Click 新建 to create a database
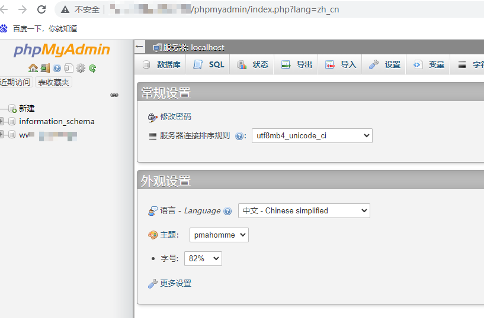 point(27,108)
